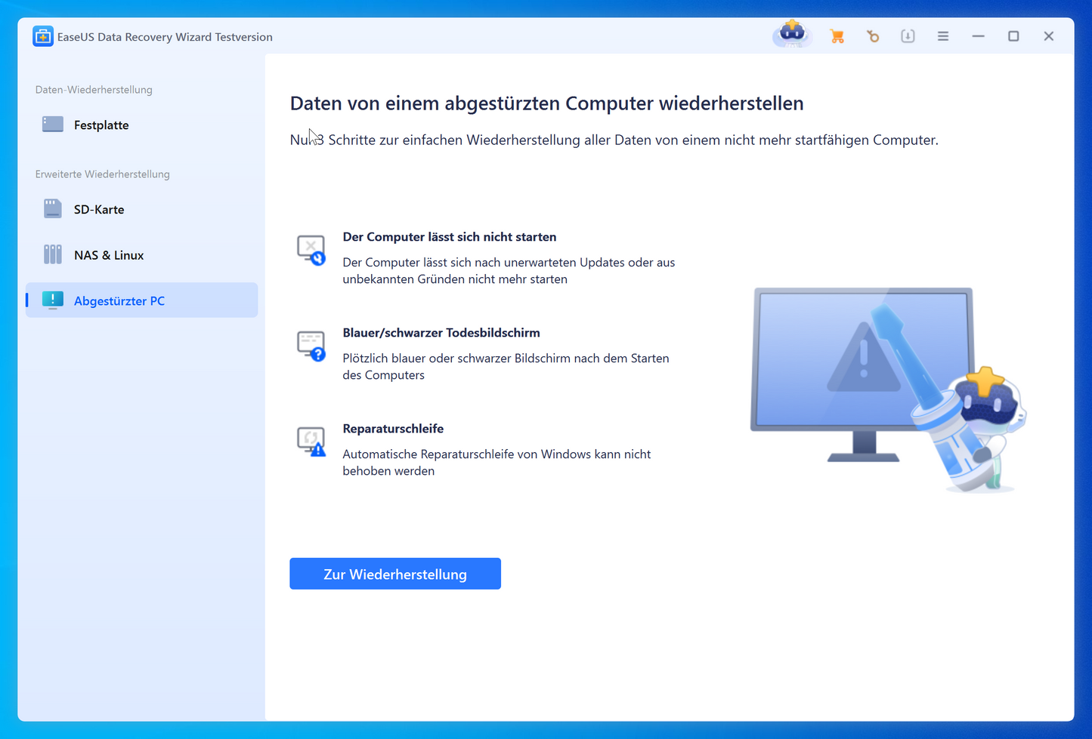Select SD-Karte recovery option
The height and width of the screenshot is (739, 1092).
(x=98, y=210)
